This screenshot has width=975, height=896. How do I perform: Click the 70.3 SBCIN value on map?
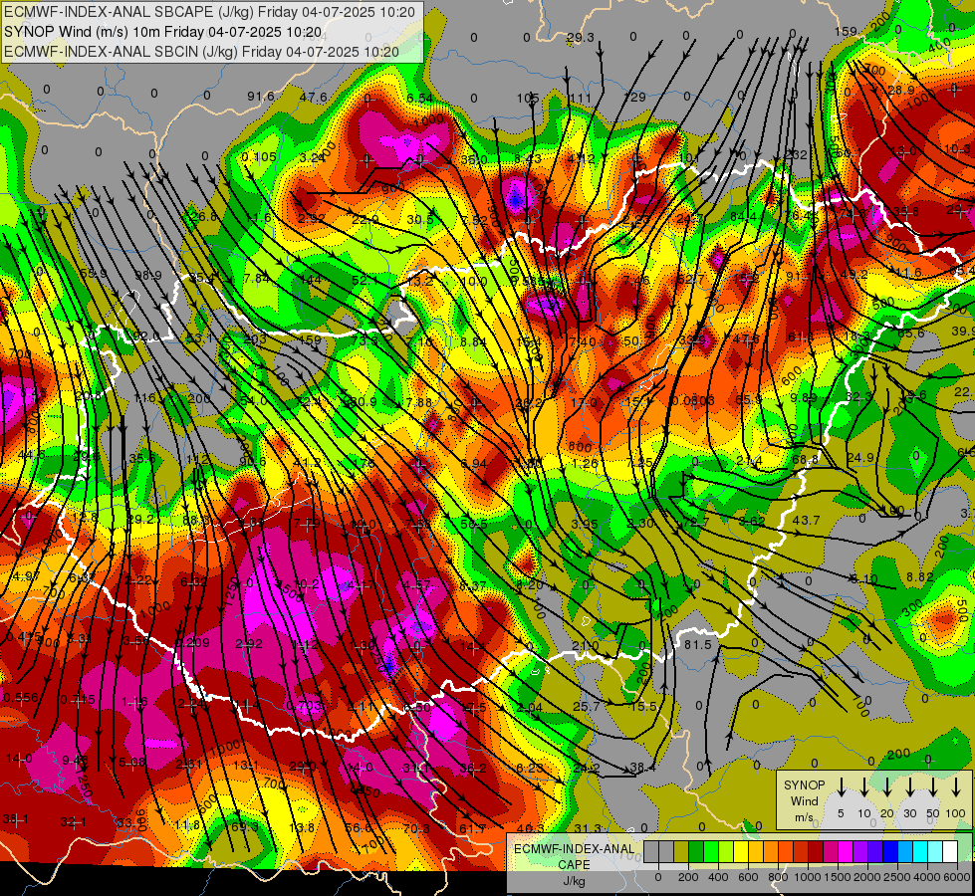pos(416,828)
